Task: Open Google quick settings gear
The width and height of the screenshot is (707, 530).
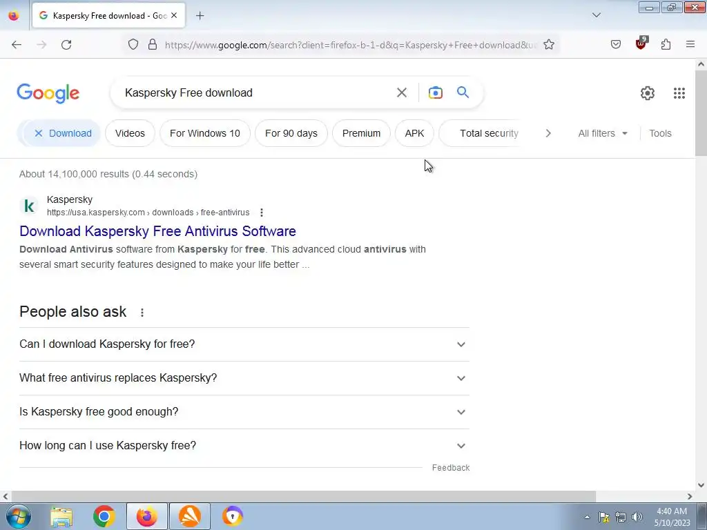Action: pyautogui.click(x=648, y=93)
